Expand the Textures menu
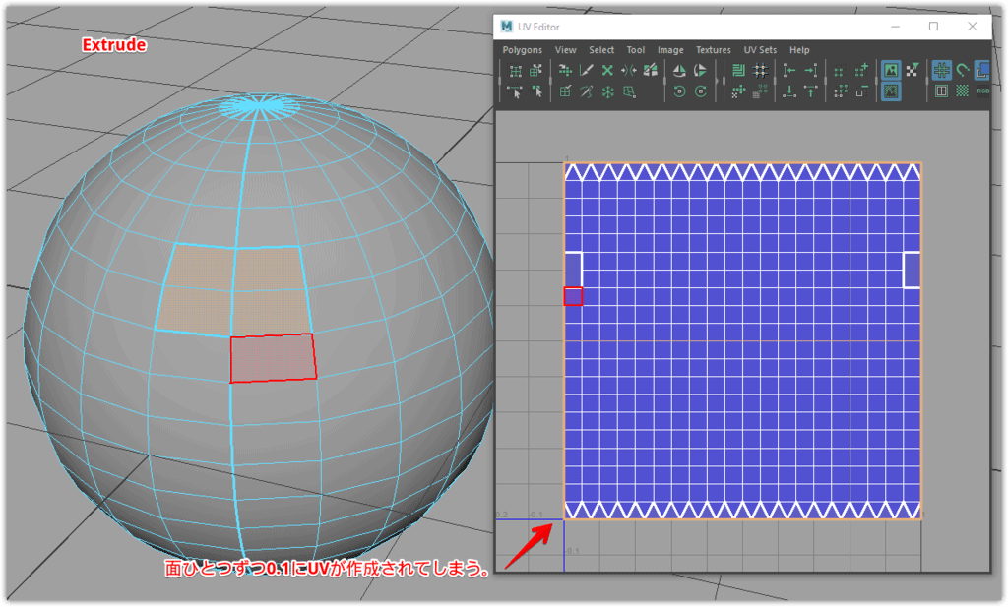Screen dimensions: 1008x607 pyautogui.click(x=714, y=50)
